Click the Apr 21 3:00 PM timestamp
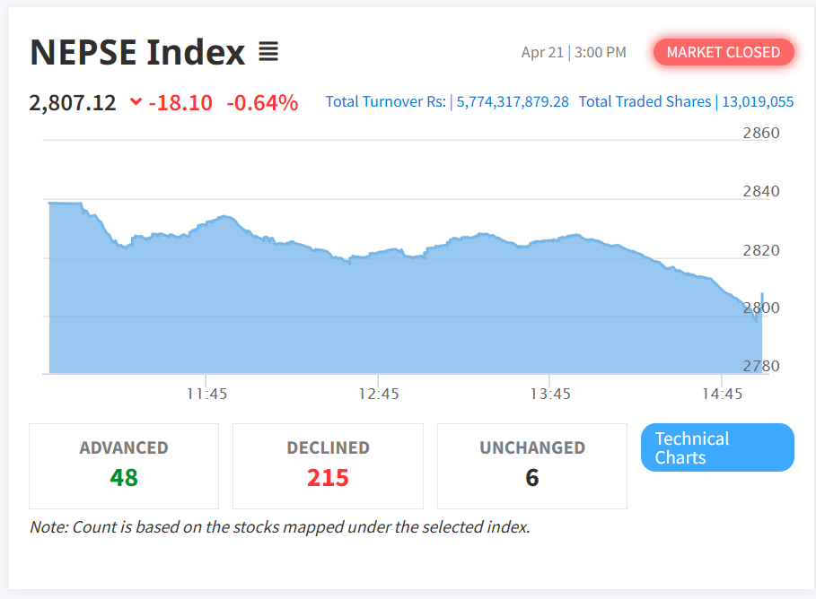Viewport: 816px width, 599px height. pyautogui.click(x=574, y=52)
